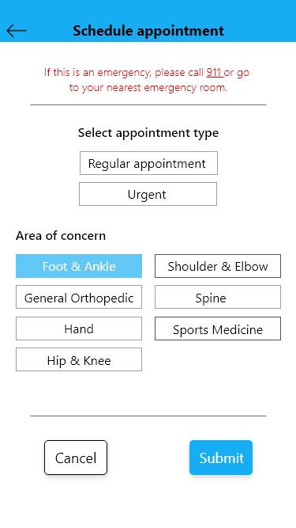296x528 pixels.
Task: Pick Shoulder & Elbow as area of concern
Action: tap(218, 266)
